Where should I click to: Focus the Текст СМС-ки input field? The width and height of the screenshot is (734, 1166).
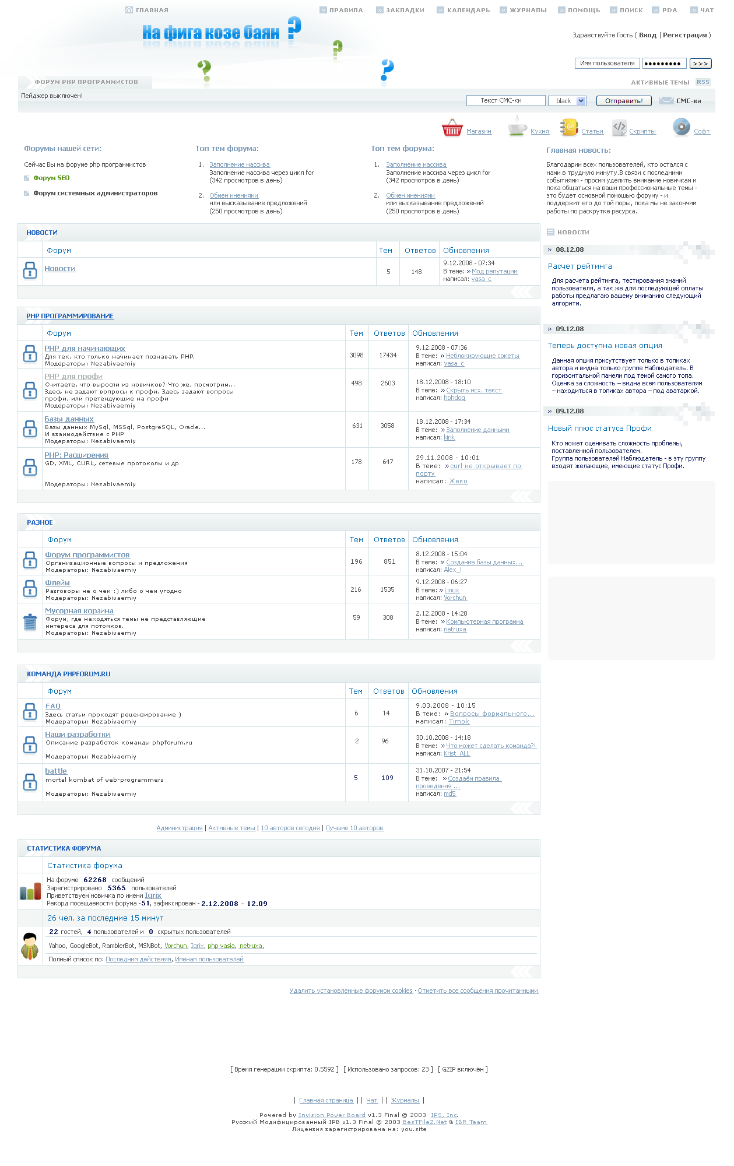pyautogui.click(x=506, y=101)
